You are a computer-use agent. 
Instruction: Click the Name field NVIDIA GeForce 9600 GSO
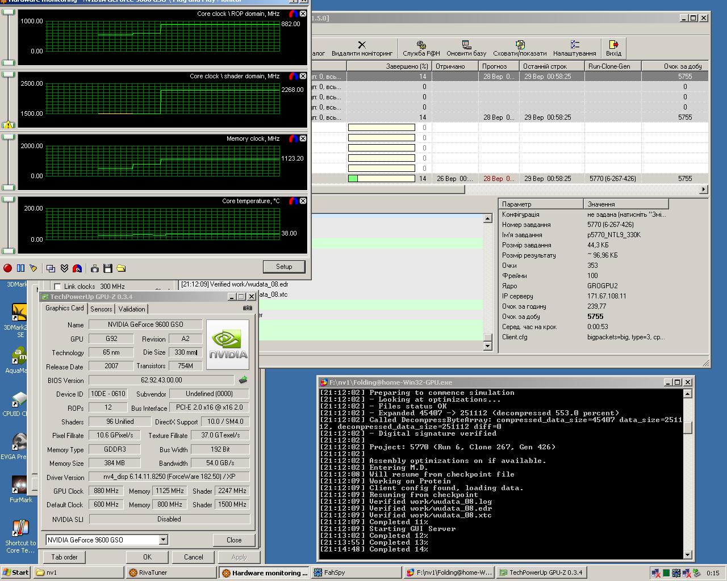(145, 325)
